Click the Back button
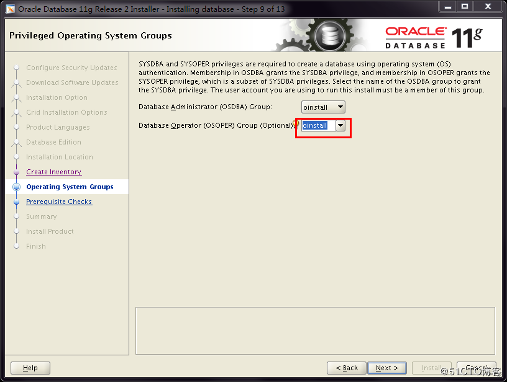507x382 pixels. tap(347, 368)
